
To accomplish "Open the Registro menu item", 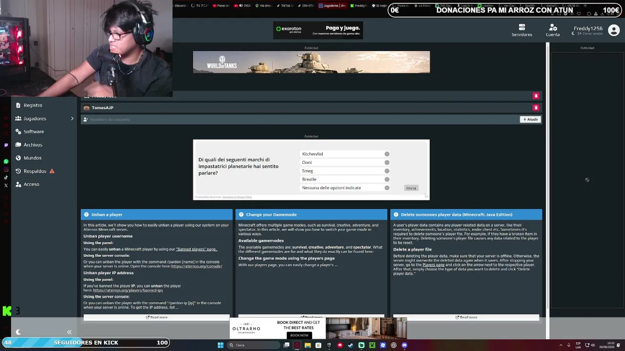I will coord(33,105).
